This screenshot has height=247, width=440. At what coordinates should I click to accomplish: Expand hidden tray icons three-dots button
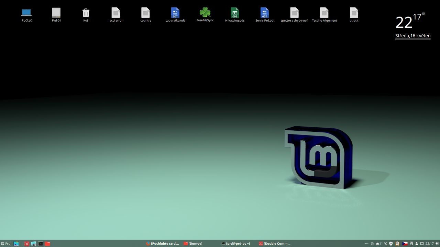[x=367, y=244]
